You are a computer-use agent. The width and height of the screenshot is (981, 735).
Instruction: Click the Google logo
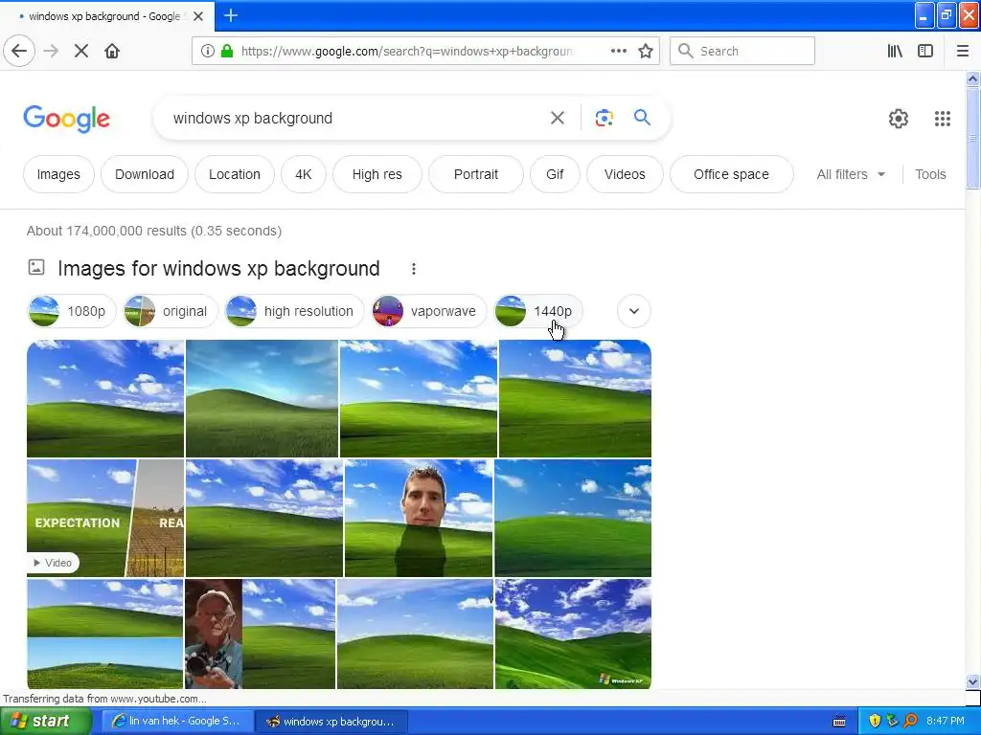pos(66,119)
